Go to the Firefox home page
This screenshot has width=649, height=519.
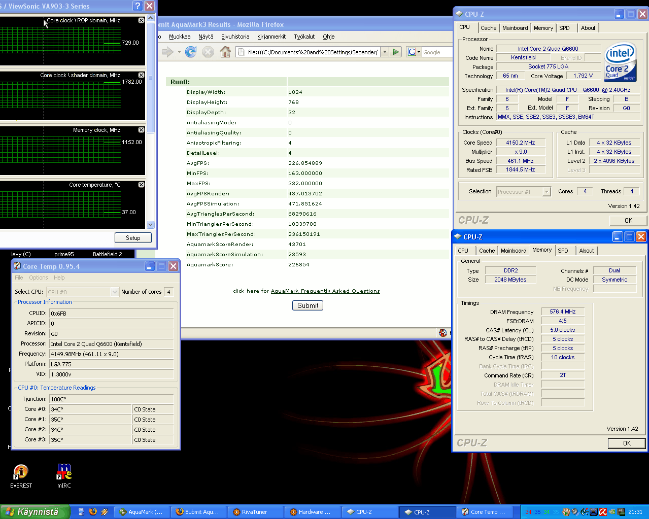[x=225, y=52]
